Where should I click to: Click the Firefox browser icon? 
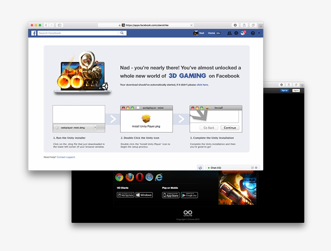pyautogui.click(x=130, y=177)
